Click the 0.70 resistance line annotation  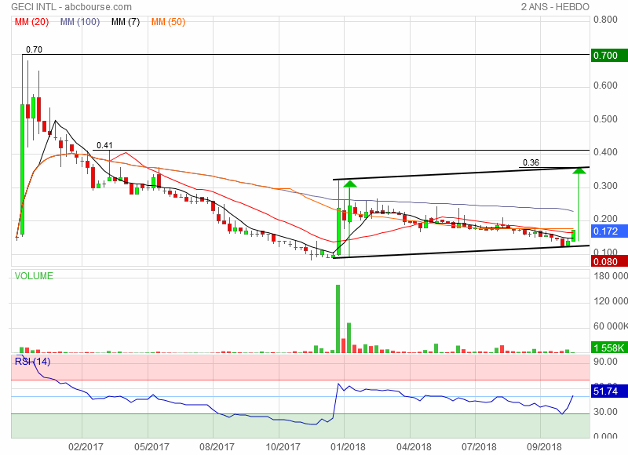click(x=34, y=49)
